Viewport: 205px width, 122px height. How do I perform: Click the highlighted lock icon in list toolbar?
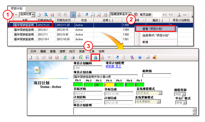pos(73,15)
